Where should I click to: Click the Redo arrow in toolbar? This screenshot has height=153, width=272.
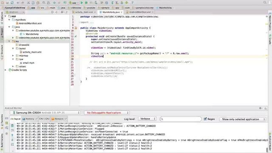pyautogui.click(x=23, y=3)
